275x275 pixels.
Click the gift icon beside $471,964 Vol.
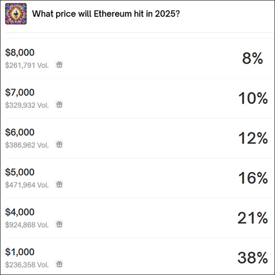[59, 184]
